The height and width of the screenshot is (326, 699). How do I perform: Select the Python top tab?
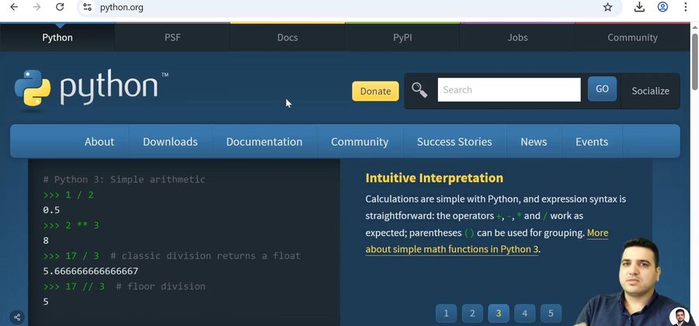tap(57, 37)
